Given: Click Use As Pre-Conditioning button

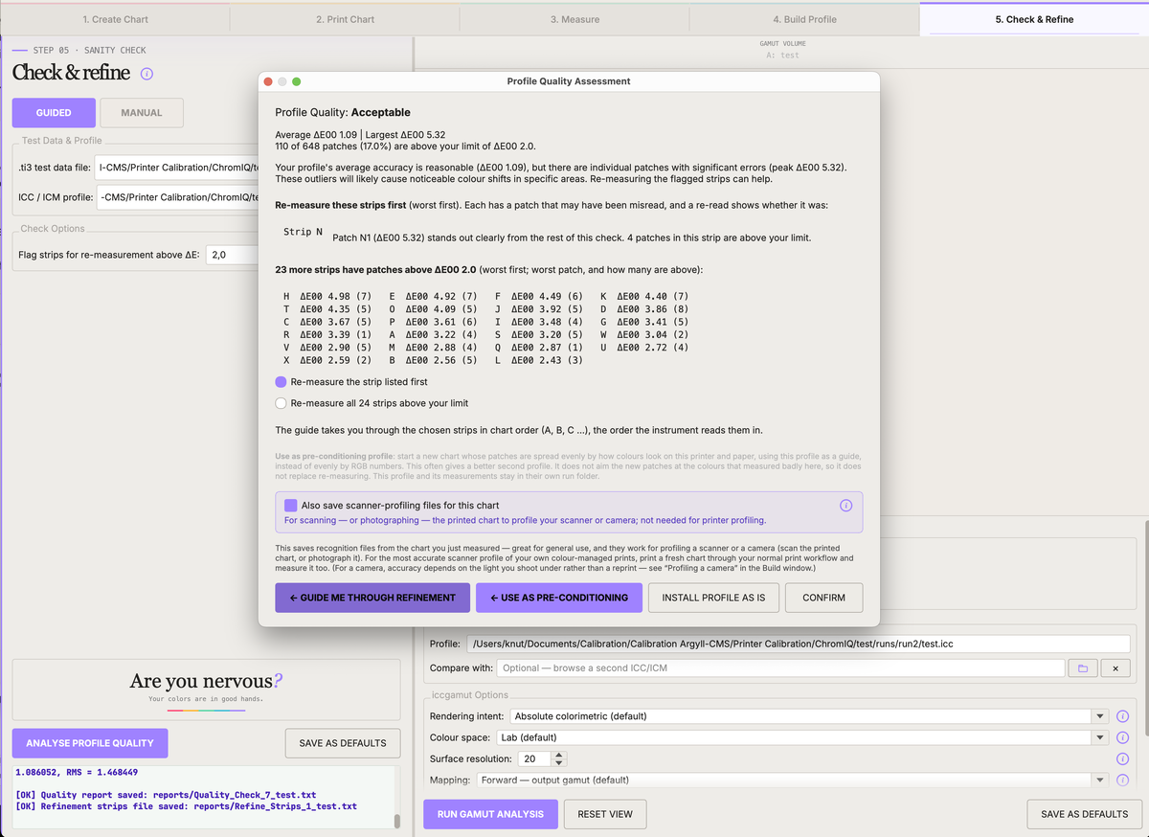Looking at the screenshot, I should tap(559, 598).
